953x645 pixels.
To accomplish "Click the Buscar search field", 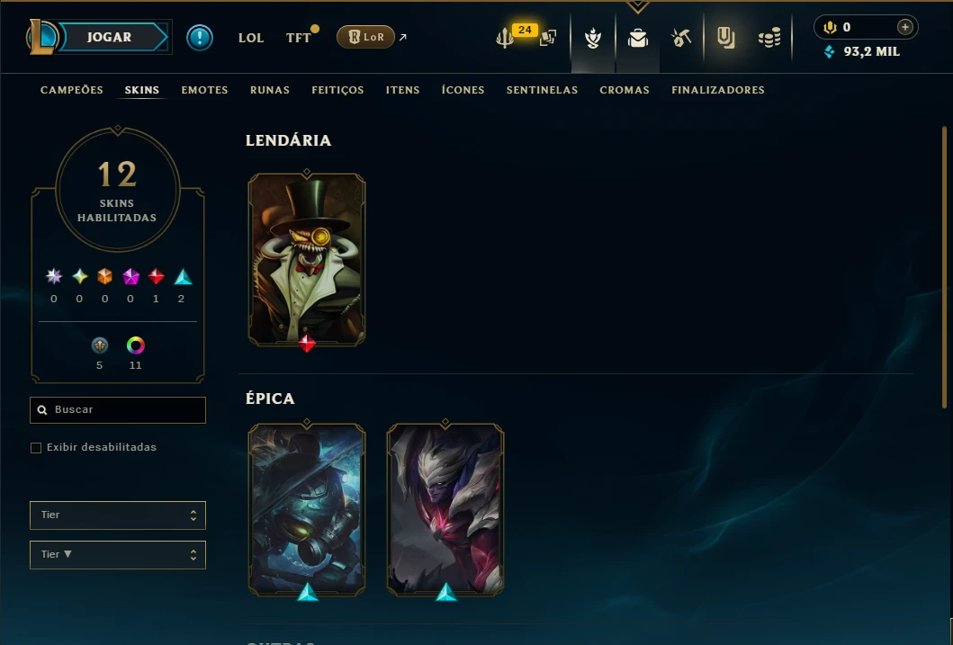I will click(x=118, y=410).
